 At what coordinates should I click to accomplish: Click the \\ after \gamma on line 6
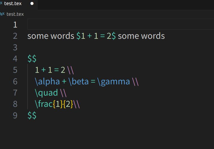pyautogui.click(x=135, y=82)
